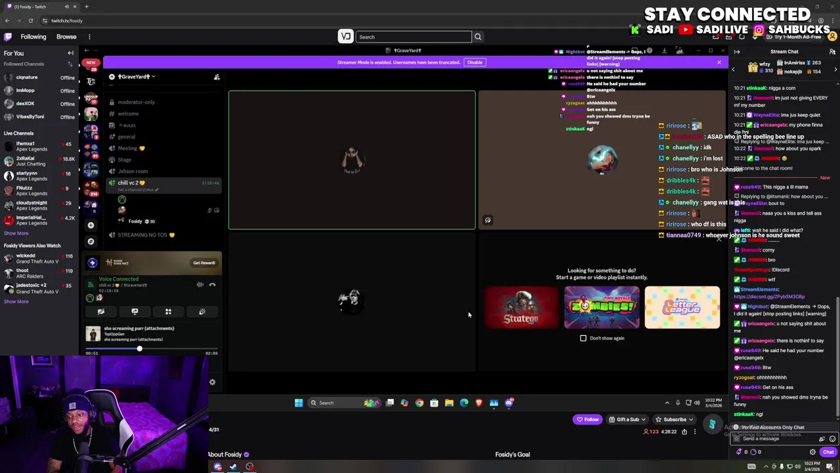The height and width of the screenshot is (473, 840).
Task: Open the Following page on Twitch
Action: pos(33,37)
